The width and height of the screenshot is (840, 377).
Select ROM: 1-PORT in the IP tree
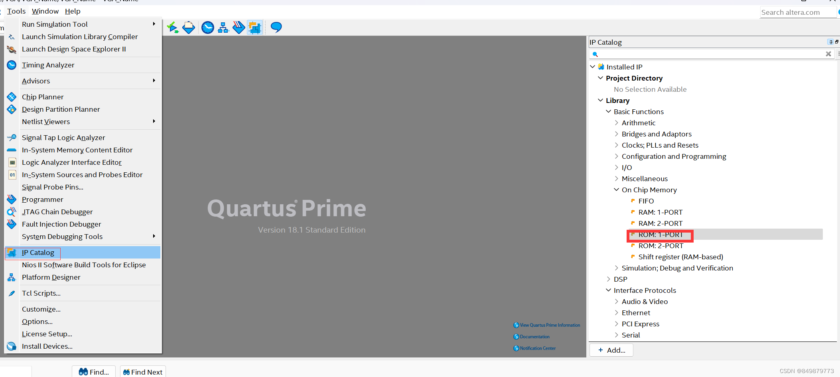pos(661,235)
